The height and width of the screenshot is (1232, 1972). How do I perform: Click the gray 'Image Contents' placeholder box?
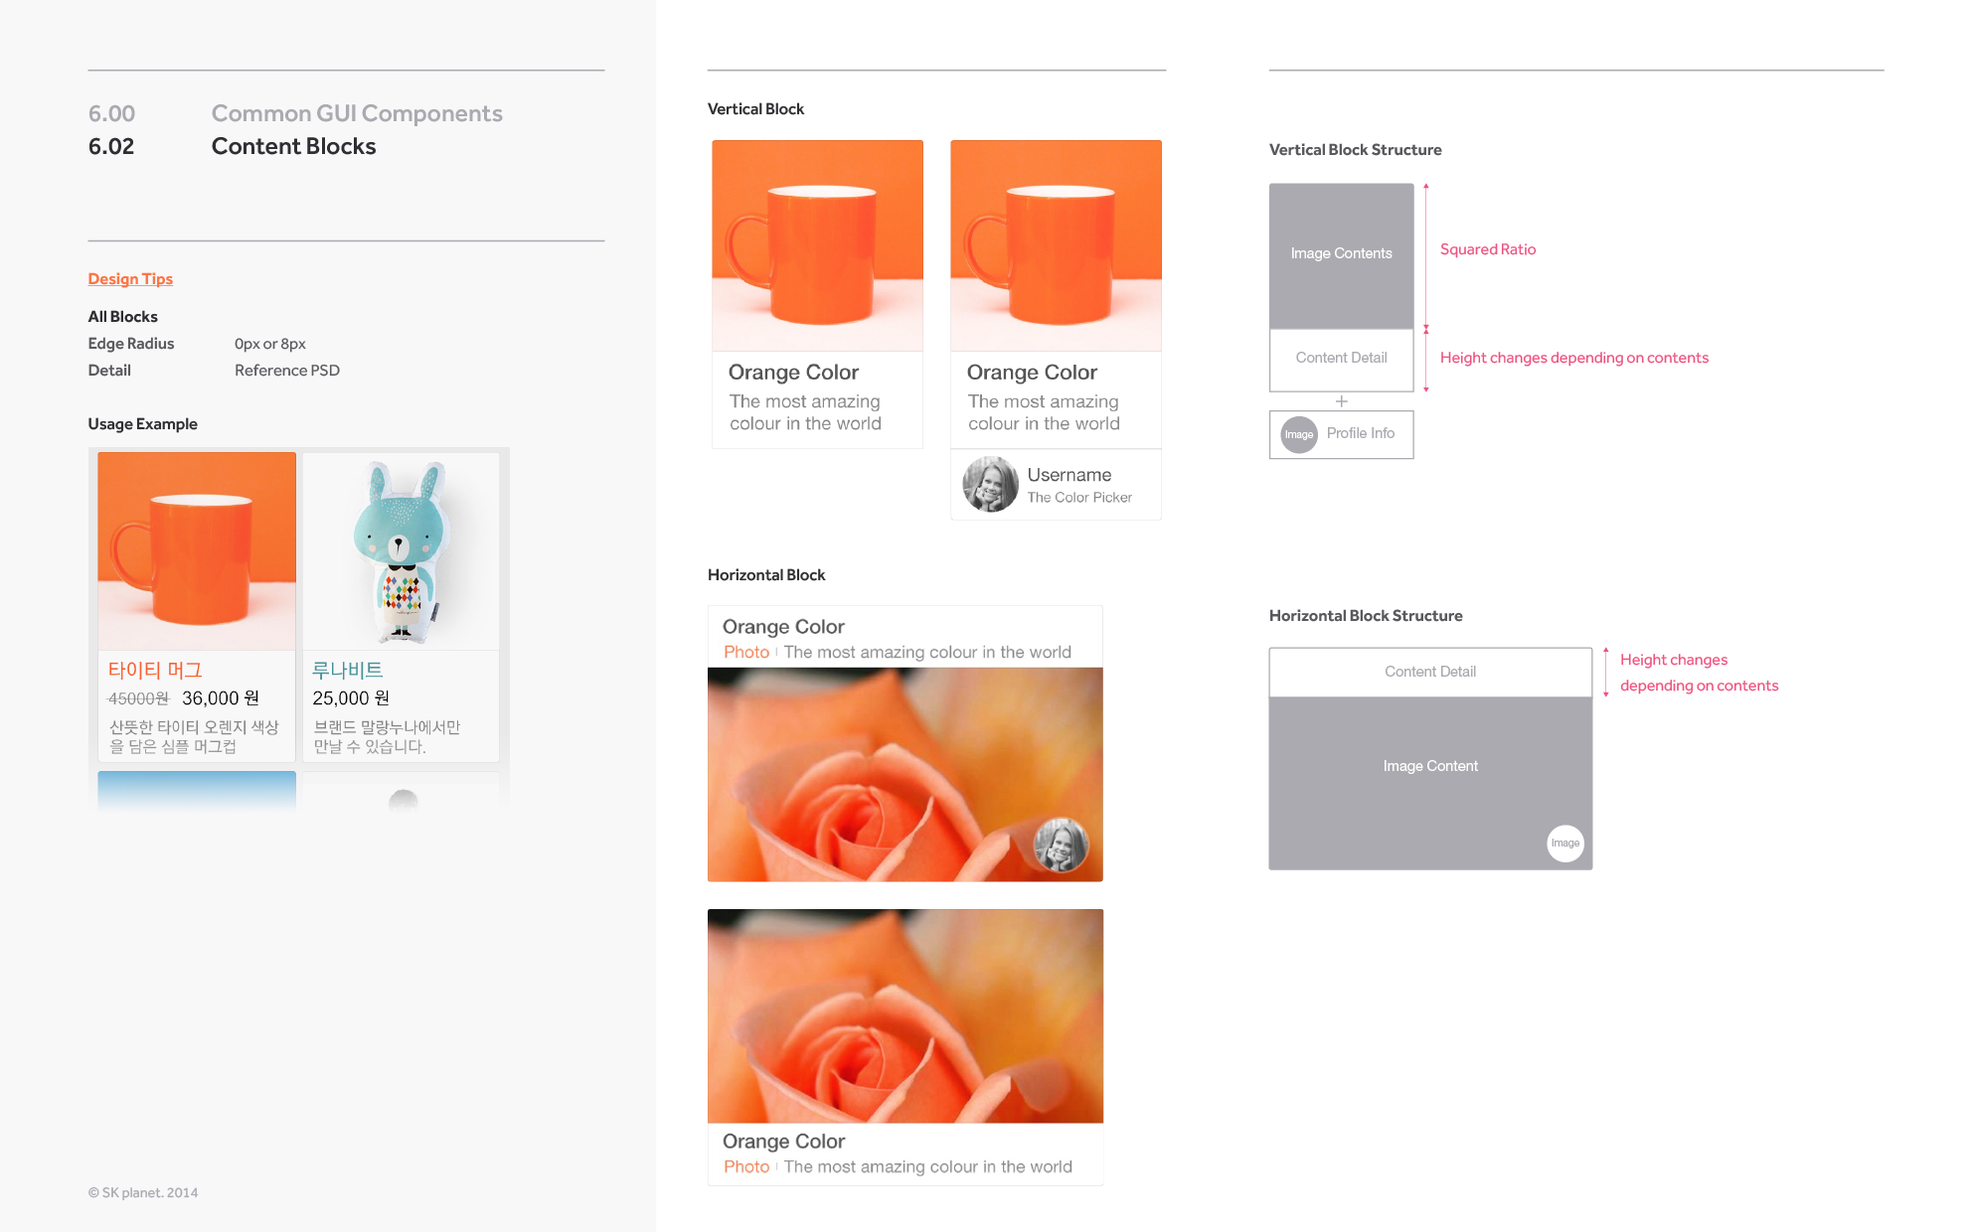pyautogui.click(x=1341, y=255)
